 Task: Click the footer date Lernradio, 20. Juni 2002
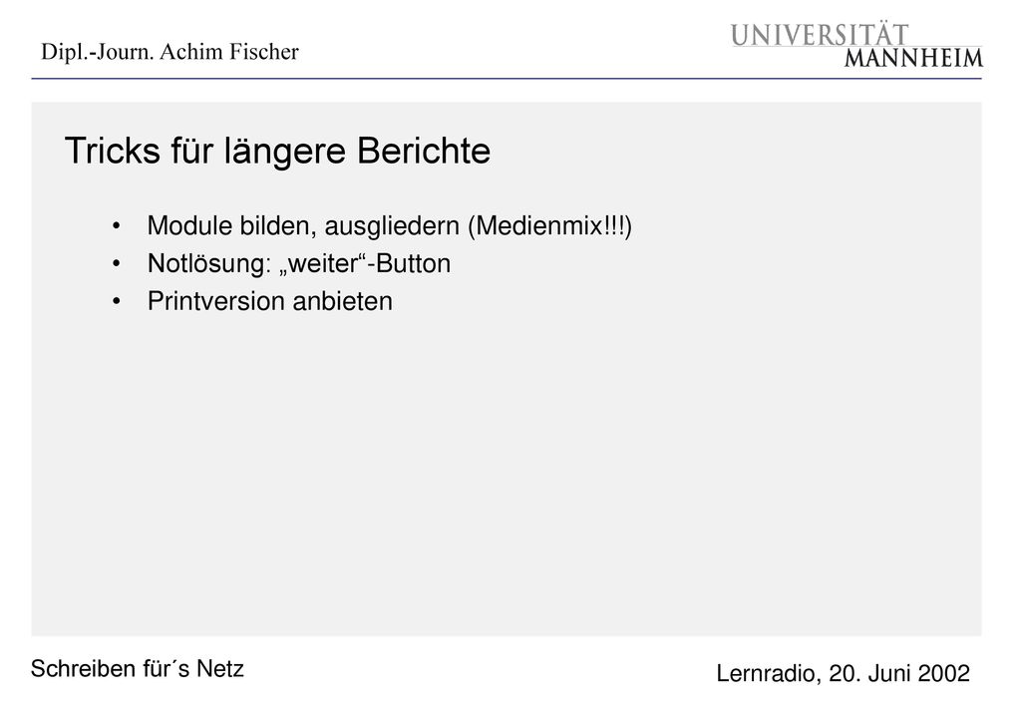tap(844, 673)
